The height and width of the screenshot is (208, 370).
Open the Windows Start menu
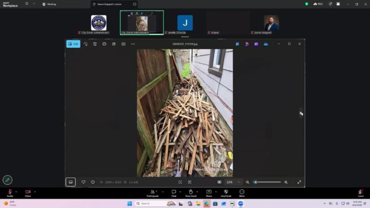click(x=129, y=203)
